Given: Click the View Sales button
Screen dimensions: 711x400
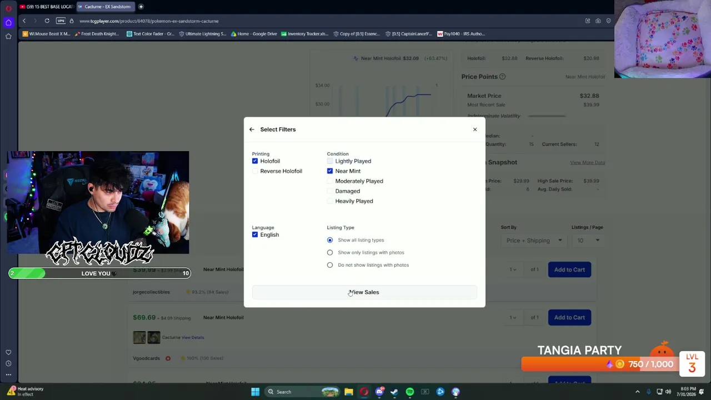Looking at the screenshot, I should 364,292.
